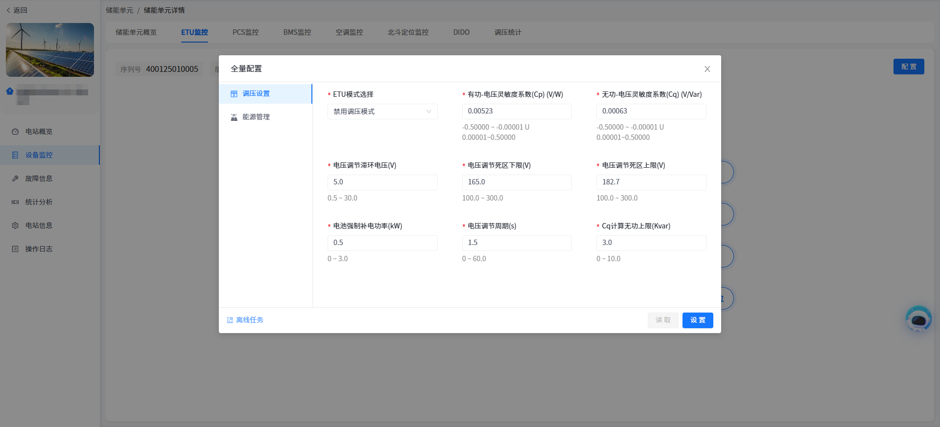Click the fault information wrench icon

coord(15,179)
